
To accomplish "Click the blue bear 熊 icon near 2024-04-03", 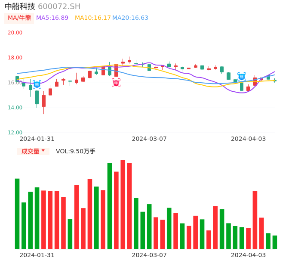I will pos(242,77).
